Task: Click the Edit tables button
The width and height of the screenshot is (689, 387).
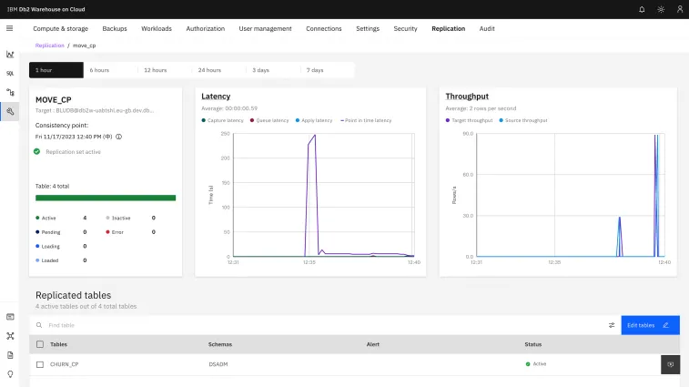Action: point(650,325)
